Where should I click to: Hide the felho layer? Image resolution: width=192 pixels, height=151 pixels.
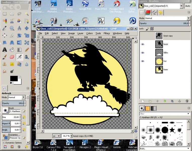tap(142, 53)
